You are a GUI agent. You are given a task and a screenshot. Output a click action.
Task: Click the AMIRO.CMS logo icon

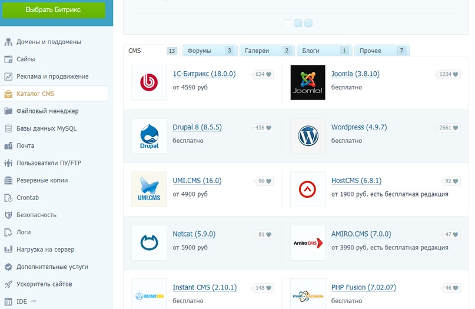pos(308,242)
